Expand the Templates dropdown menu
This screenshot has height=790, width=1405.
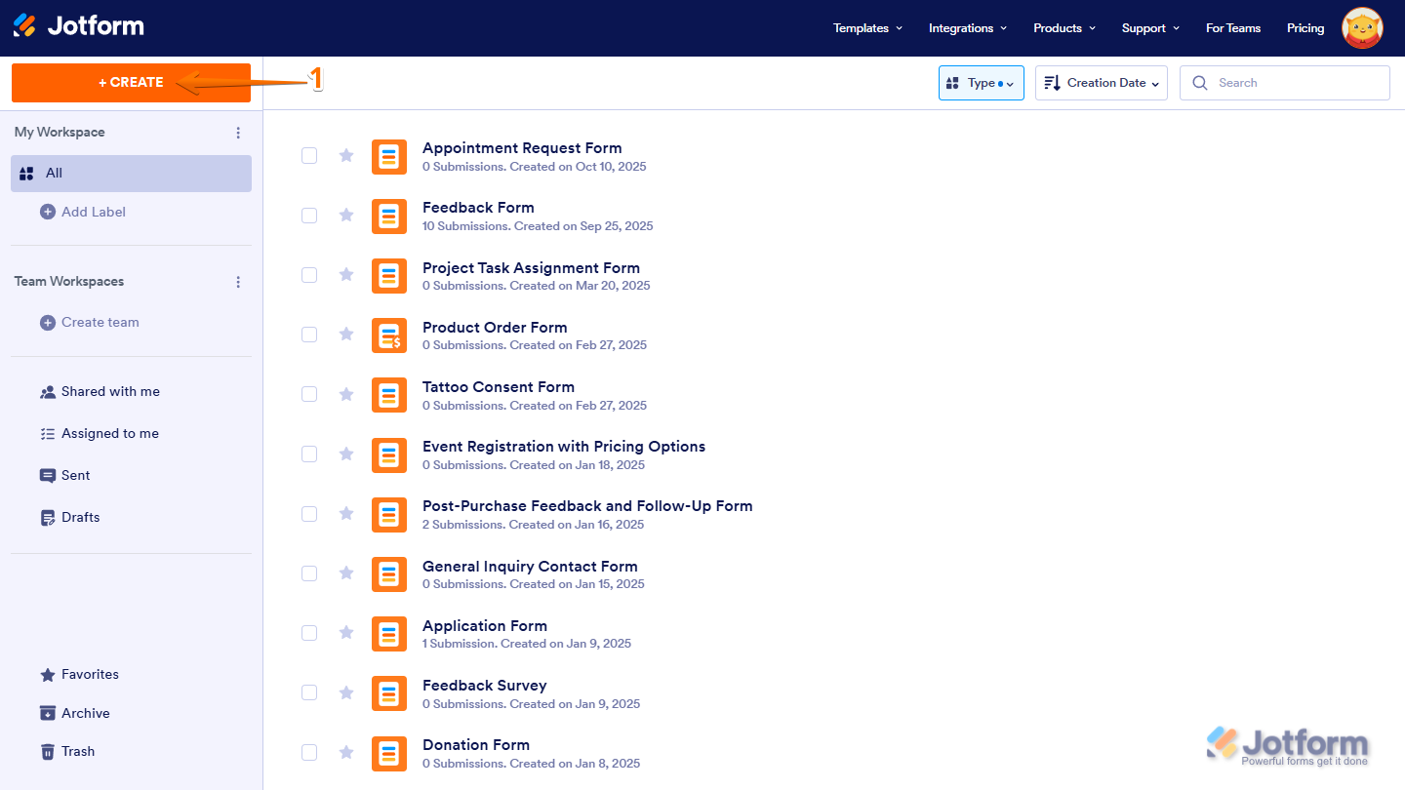867,28
